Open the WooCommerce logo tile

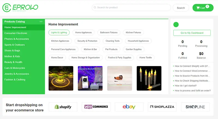tap(96, 107)
